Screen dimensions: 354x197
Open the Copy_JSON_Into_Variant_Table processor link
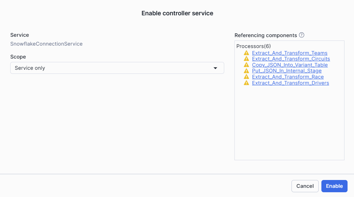[289, 65]
